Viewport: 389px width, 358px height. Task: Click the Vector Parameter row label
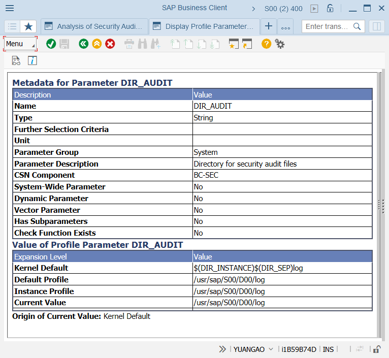47,210
